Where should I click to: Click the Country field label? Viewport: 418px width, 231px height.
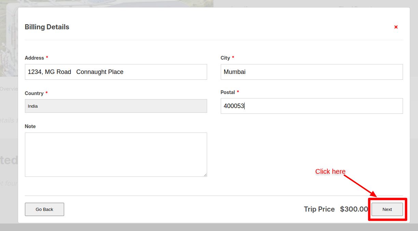[x=34, y=93]
